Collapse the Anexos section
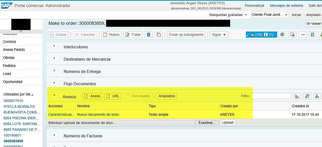Viewport: 322px width, 147px height. (x=54, y=95)
